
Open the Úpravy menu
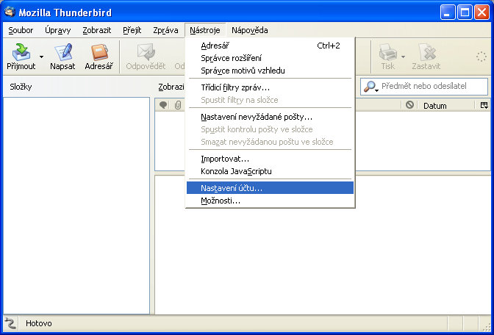click(57, 30)
